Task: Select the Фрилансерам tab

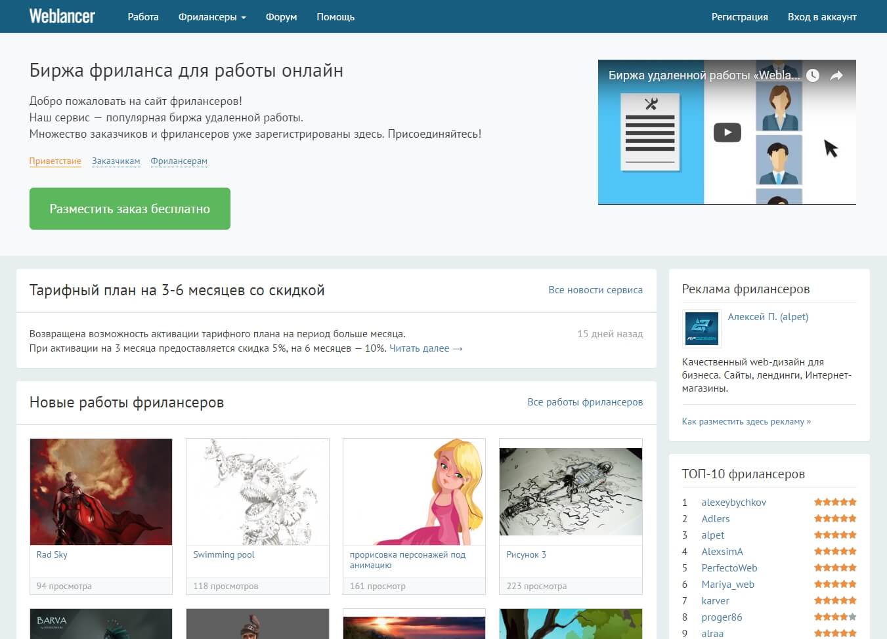Action: (179, 161)
